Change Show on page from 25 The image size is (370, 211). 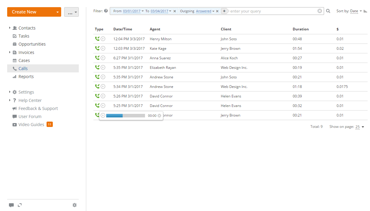357,127
